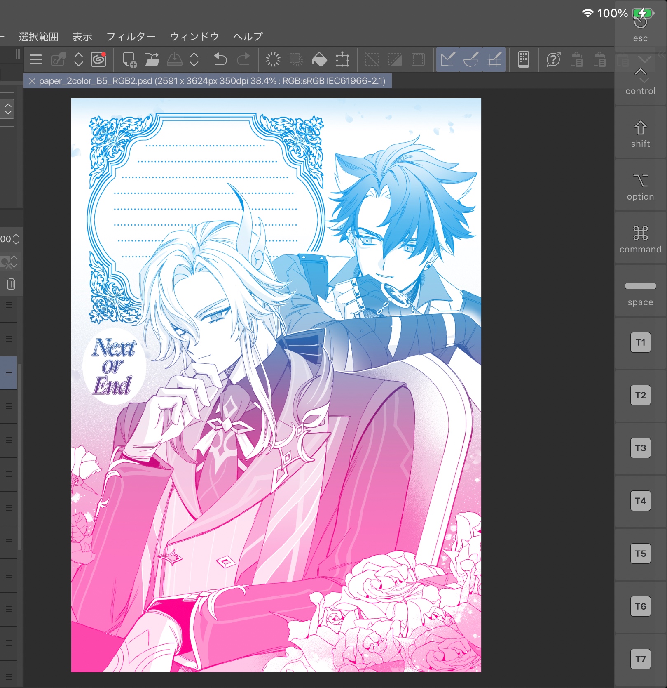Create a new canvas with the New icon

129,60
